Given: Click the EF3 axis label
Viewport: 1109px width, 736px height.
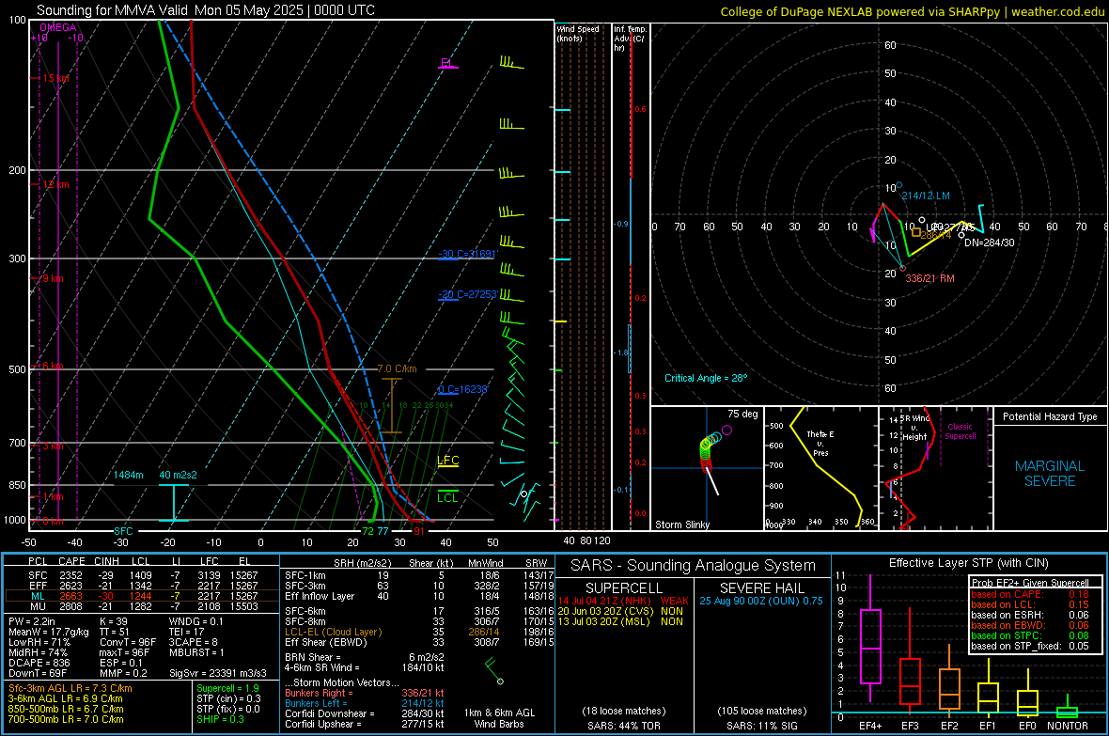Looking at the screenshot, I should click(910, 726).
